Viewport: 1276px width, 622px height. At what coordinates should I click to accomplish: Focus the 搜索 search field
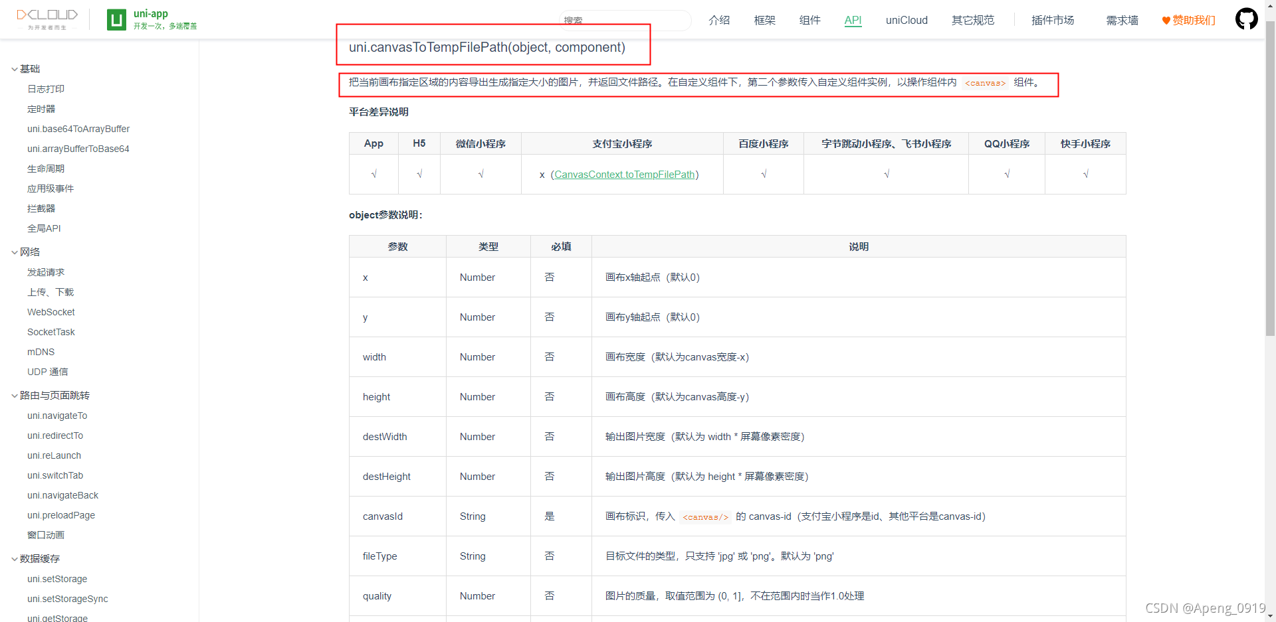(x=625, y=20)
